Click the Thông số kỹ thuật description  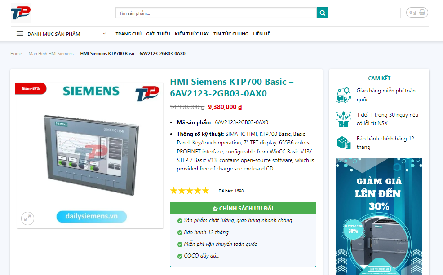(x=245, y=152)
